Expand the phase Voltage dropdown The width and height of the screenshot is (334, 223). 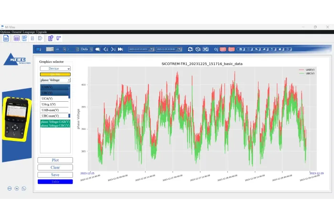click(x=55, y=80)
